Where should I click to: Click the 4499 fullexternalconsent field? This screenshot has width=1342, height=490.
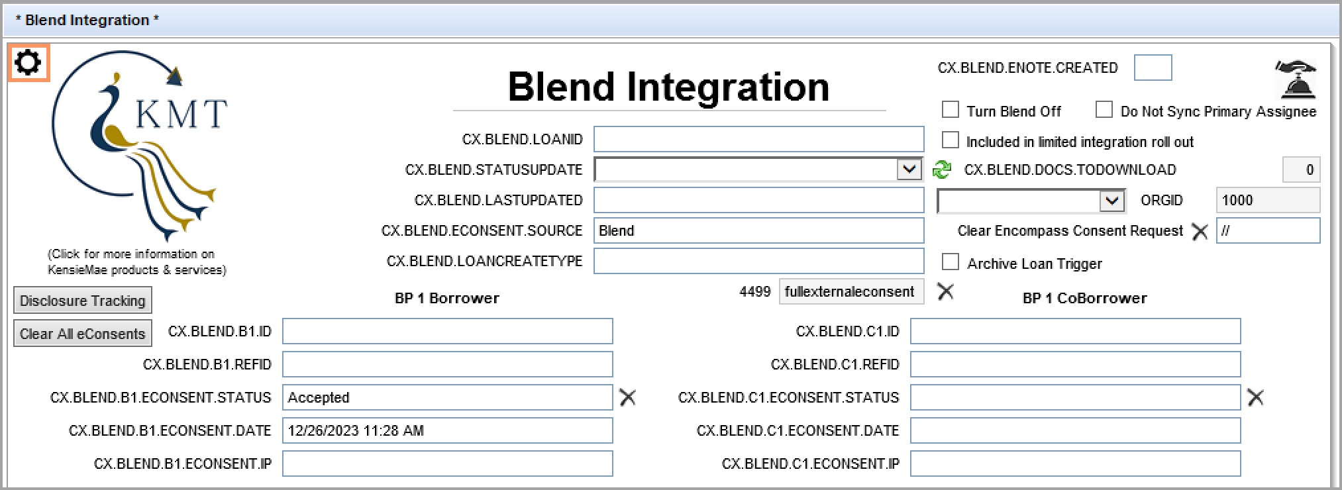coord(851,291)
